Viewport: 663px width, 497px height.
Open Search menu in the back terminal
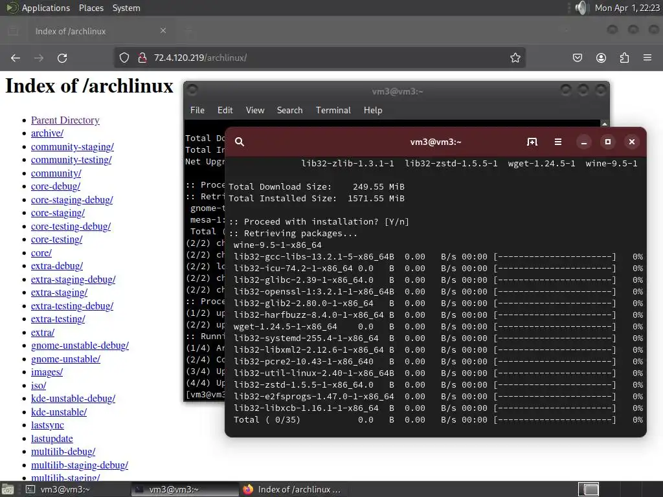289,110
